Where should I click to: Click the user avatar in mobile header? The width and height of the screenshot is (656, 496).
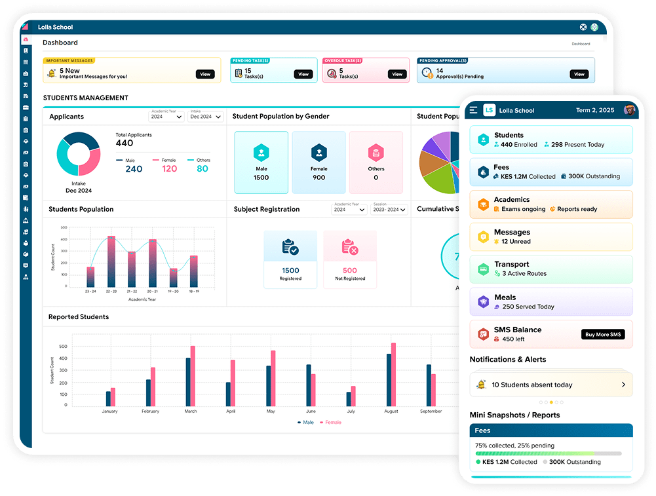pos(629,110)
